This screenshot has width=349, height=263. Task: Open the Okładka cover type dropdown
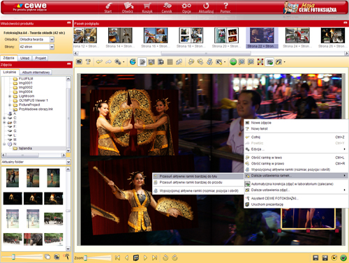click(52, 40)
